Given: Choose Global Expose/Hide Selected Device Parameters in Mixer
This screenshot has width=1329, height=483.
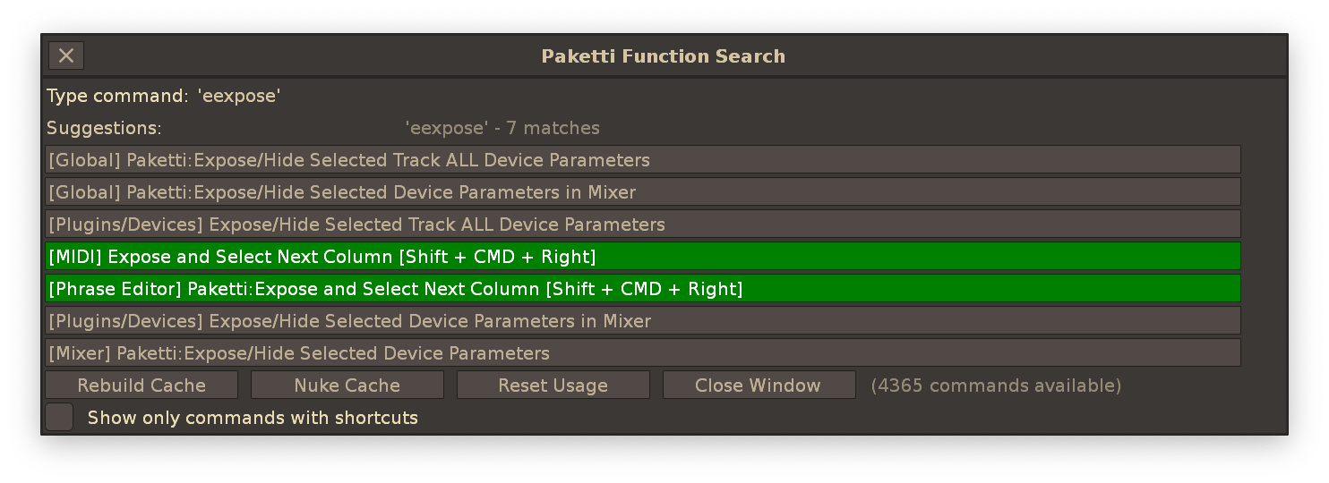Looking at the screenshot, I should (x=642, y=192).
